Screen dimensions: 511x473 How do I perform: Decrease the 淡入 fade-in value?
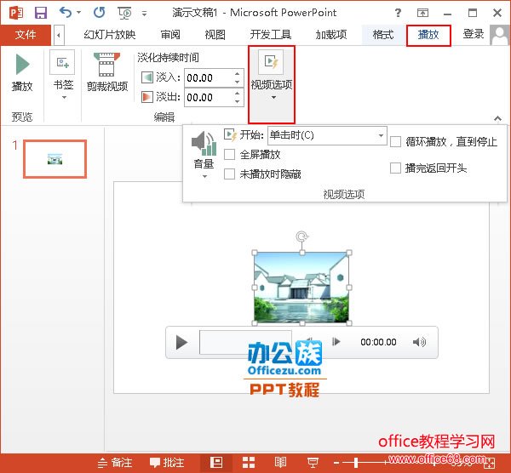[238, 83]
